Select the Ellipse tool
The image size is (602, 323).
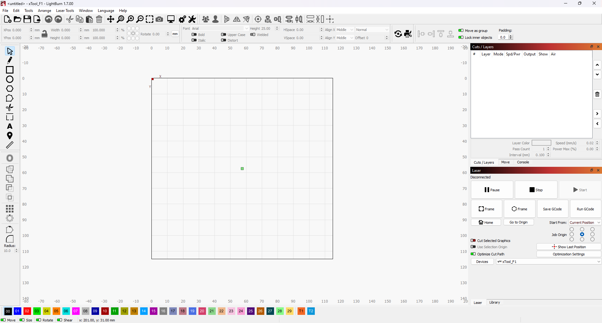pos(10,79)
